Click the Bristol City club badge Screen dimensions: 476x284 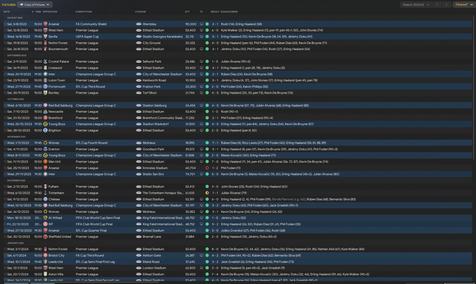[45, 255]
